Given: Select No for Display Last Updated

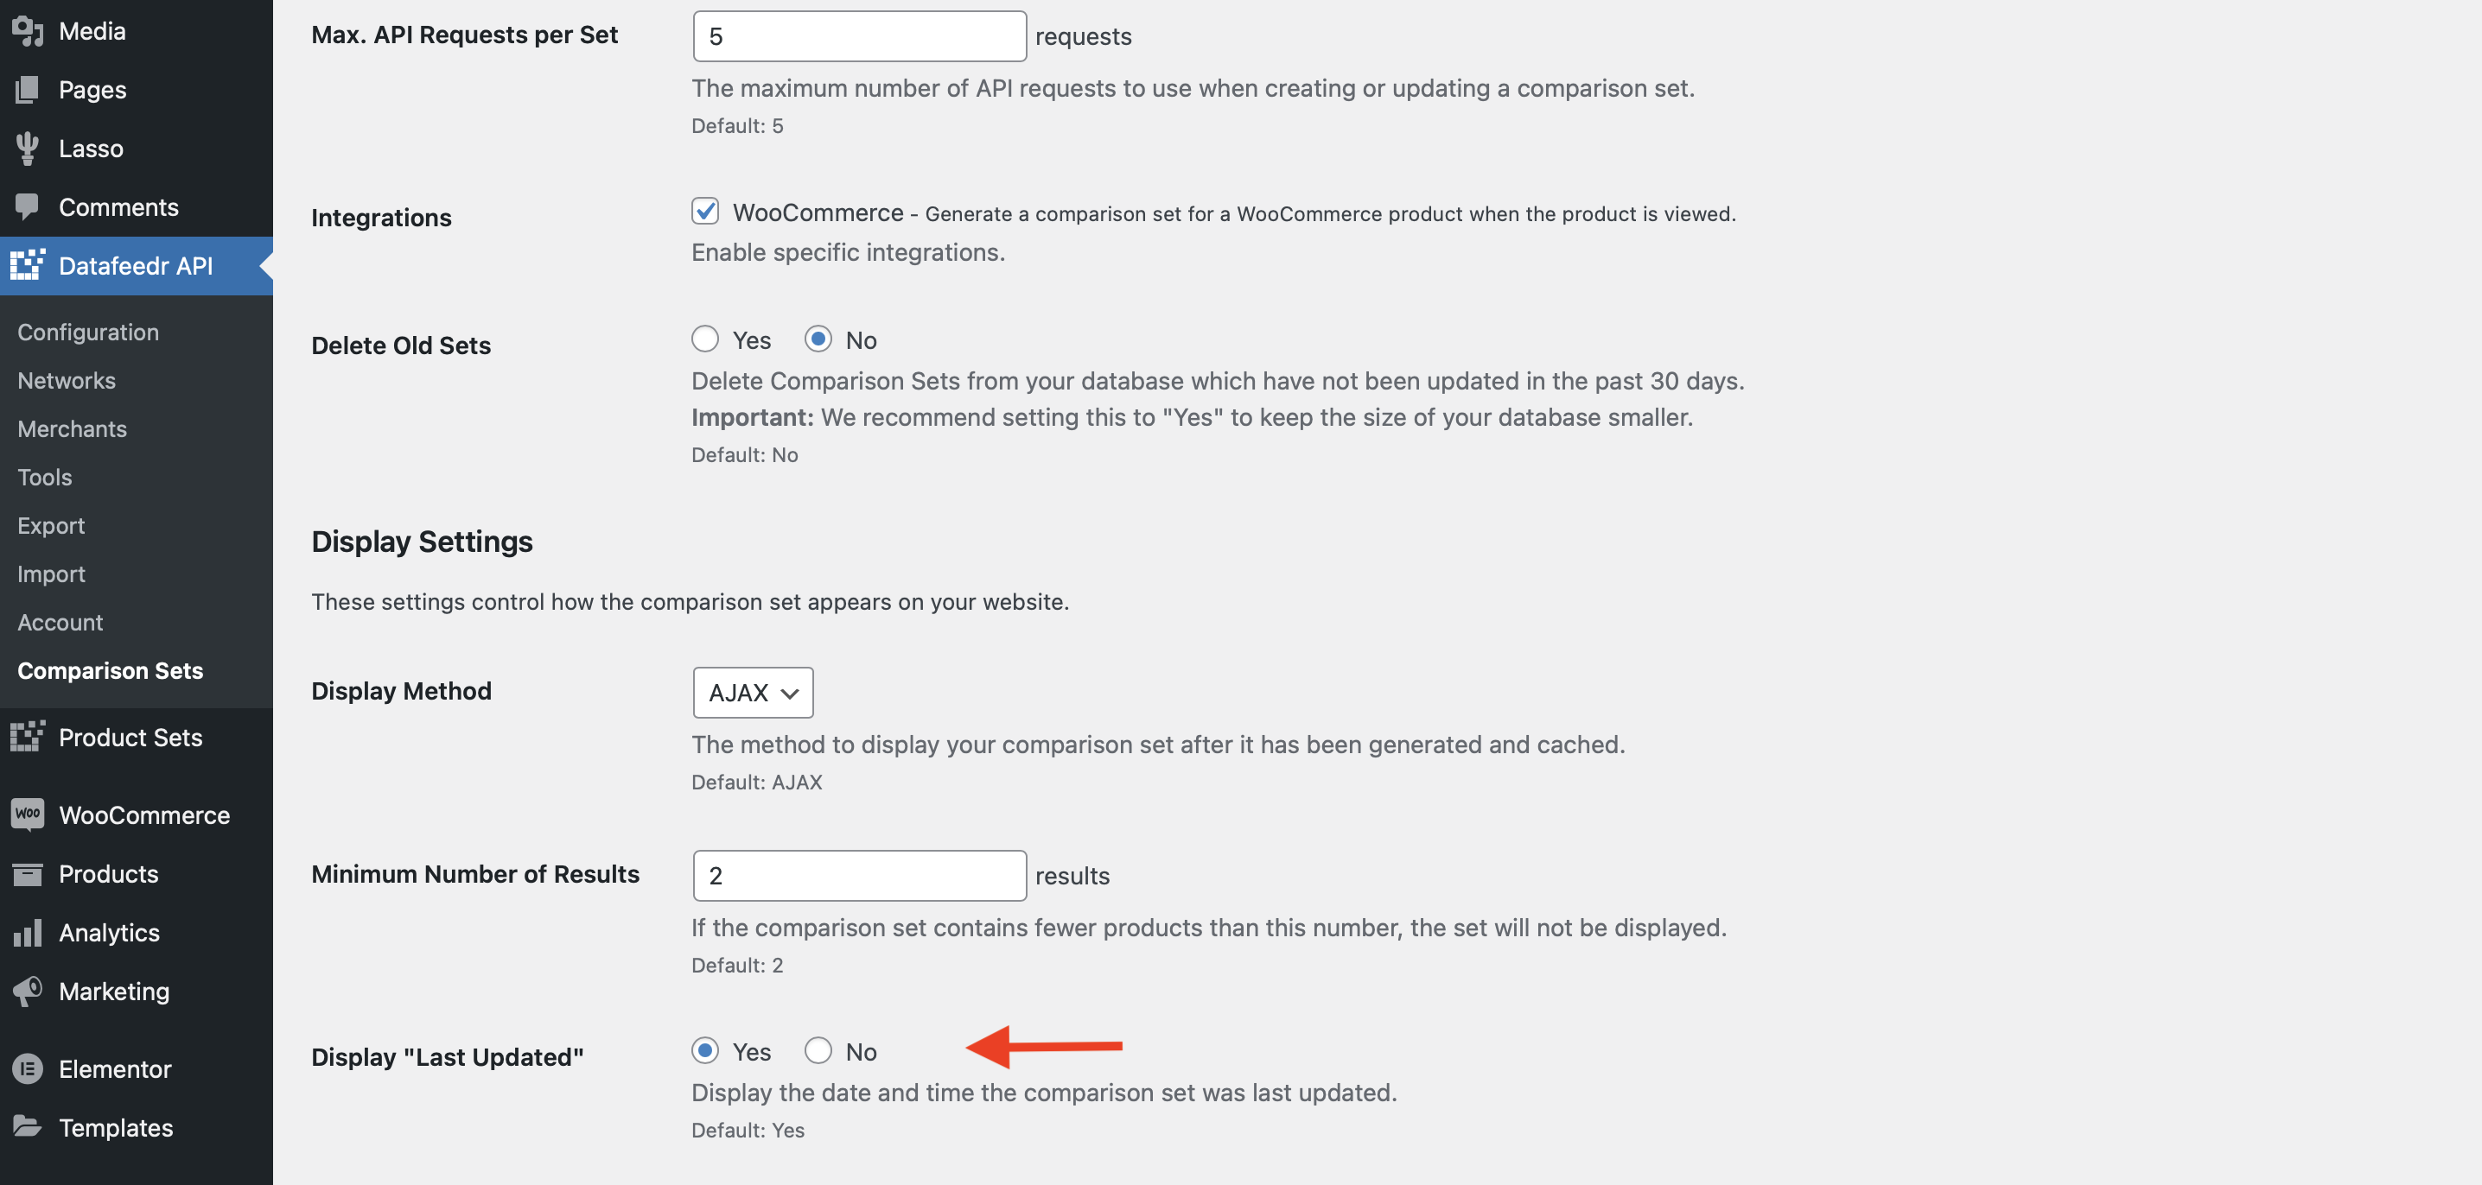Looking at the screenshot, I should [x=818, y=1050].
